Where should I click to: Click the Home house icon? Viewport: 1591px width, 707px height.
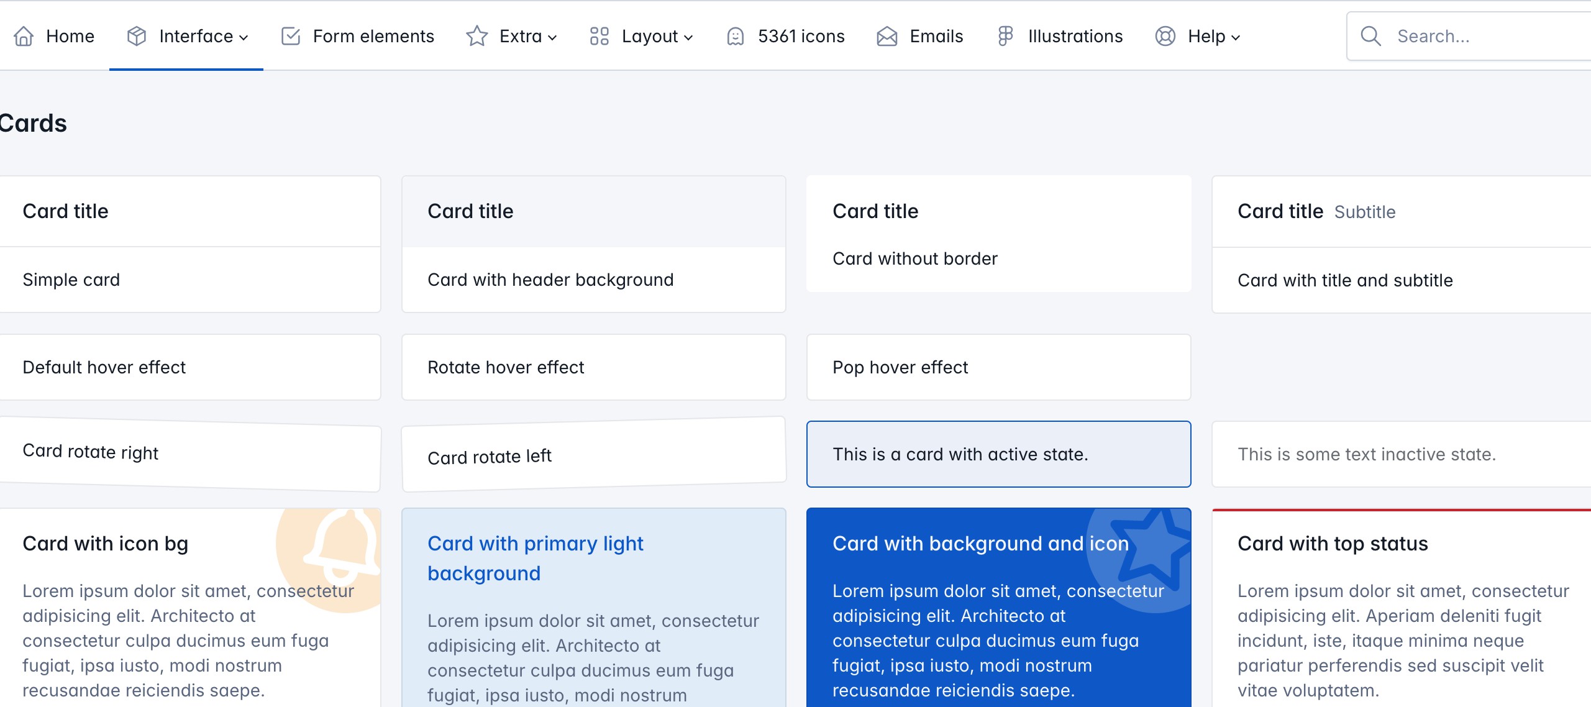pyautogui.click(x=24, y=36)
